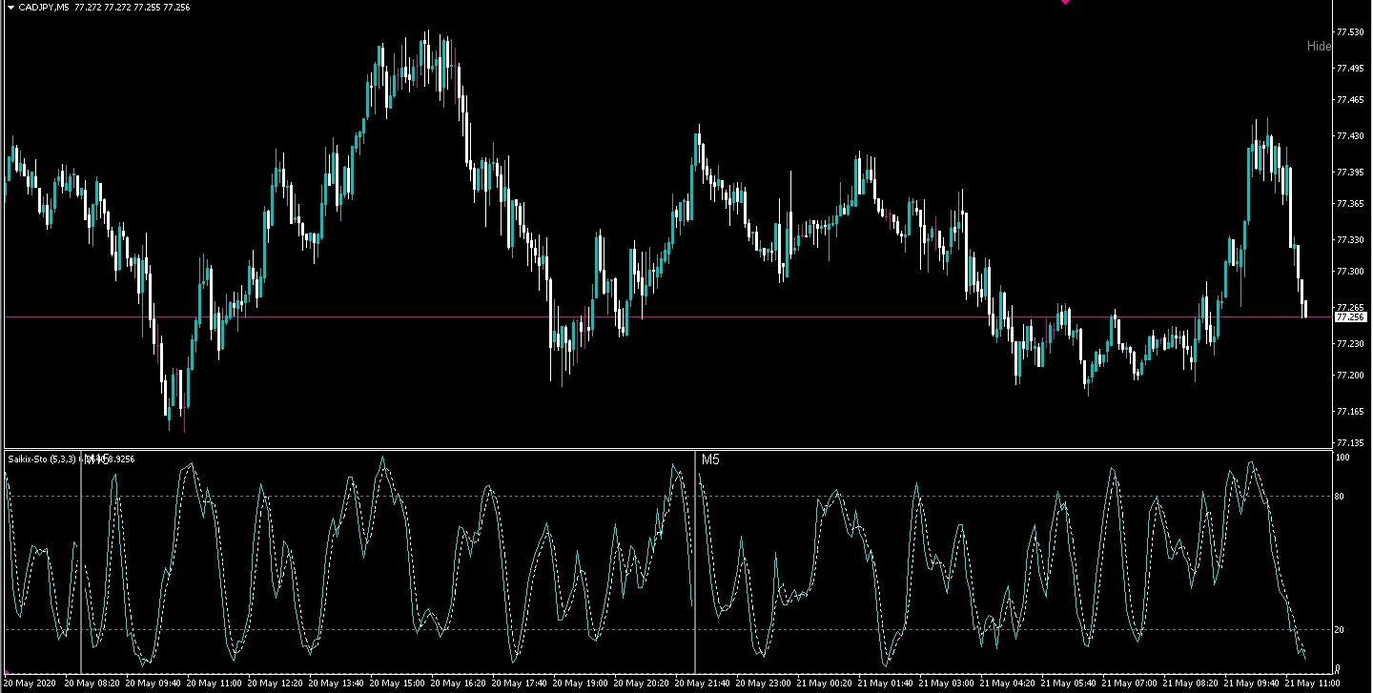Click the 80 level on the stochastic scale
Image resolution: width=1373 pixels, height=693 pixels.
[1340, 496]
